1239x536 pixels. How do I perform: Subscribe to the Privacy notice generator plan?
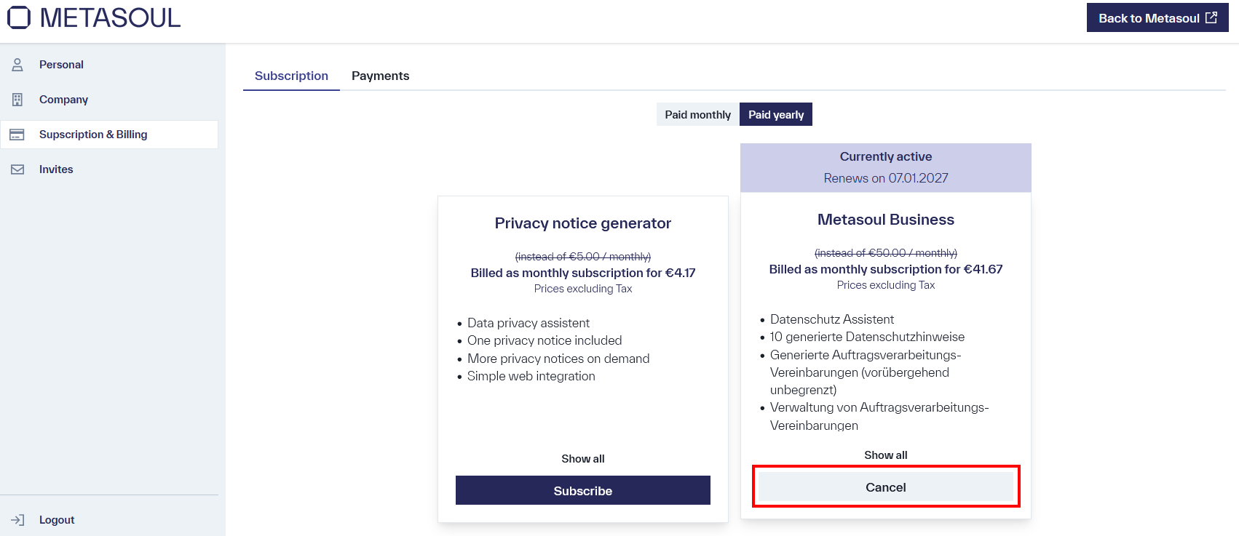click(x=582, y=490)
